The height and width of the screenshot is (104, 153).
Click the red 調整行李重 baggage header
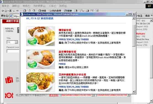11,21
